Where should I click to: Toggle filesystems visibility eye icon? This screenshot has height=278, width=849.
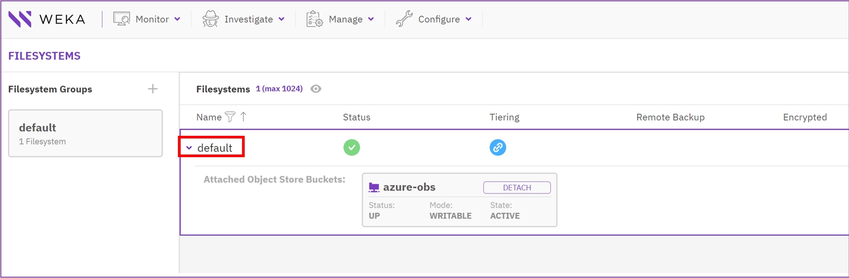point(316,89)
